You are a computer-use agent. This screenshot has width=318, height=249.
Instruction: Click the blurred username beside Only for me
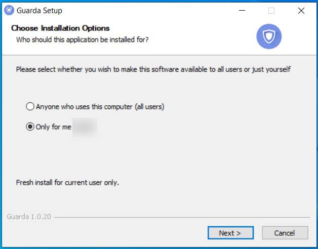pyautogui.click(x=85, y=128)
